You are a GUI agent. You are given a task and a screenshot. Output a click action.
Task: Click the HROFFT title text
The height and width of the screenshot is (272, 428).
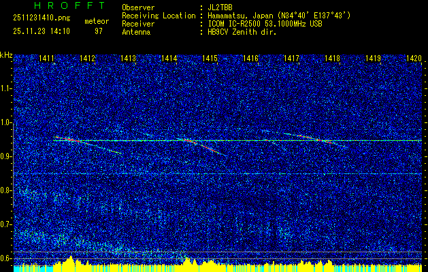(60, 6)
